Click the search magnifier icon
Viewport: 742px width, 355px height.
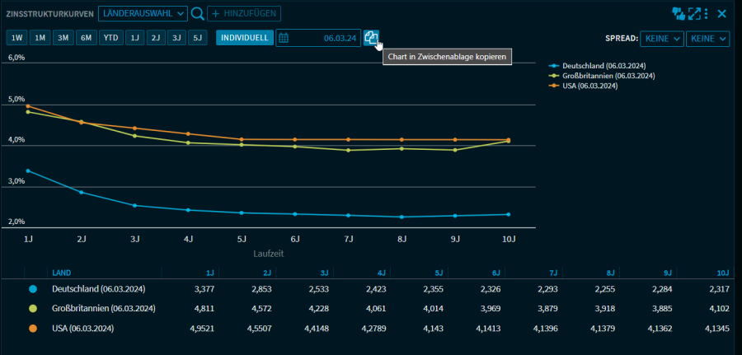pos(197,14)
